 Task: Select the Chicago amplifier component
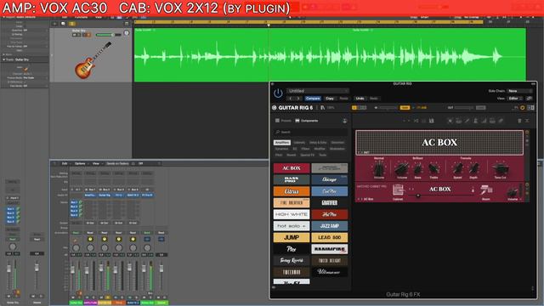coord(329,179)
